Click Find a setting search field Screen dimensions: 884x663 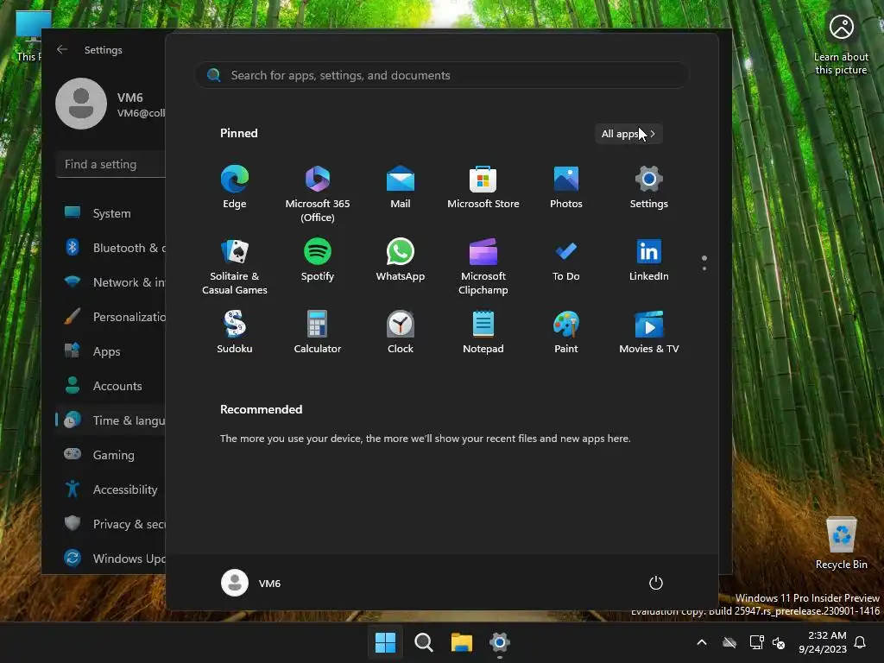111,164
